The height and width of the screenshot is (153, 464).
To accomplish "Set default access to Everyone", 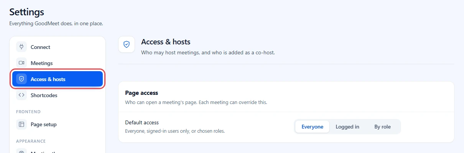I will click(312, 127).
